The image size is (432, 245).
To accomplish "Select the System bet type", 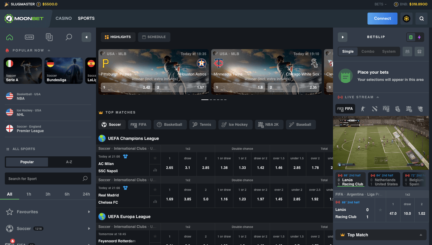I will click(x=389, y=52).
